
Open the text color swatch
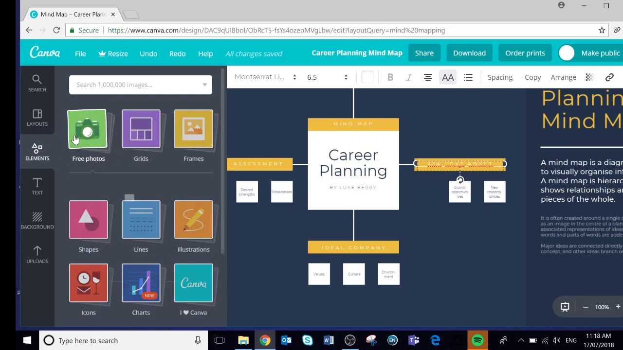point(368,77)
